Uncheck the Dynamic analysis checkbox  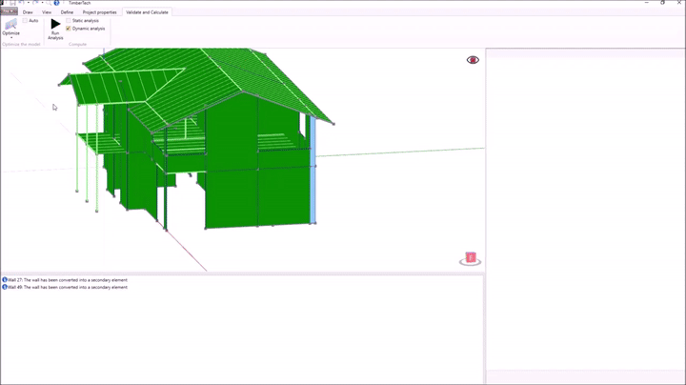(x=69, y=29)
